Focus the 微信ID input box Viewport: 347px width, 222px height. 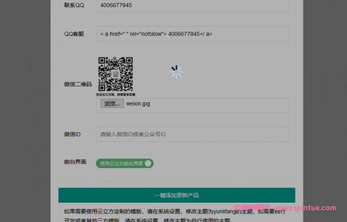coord(192,134)
